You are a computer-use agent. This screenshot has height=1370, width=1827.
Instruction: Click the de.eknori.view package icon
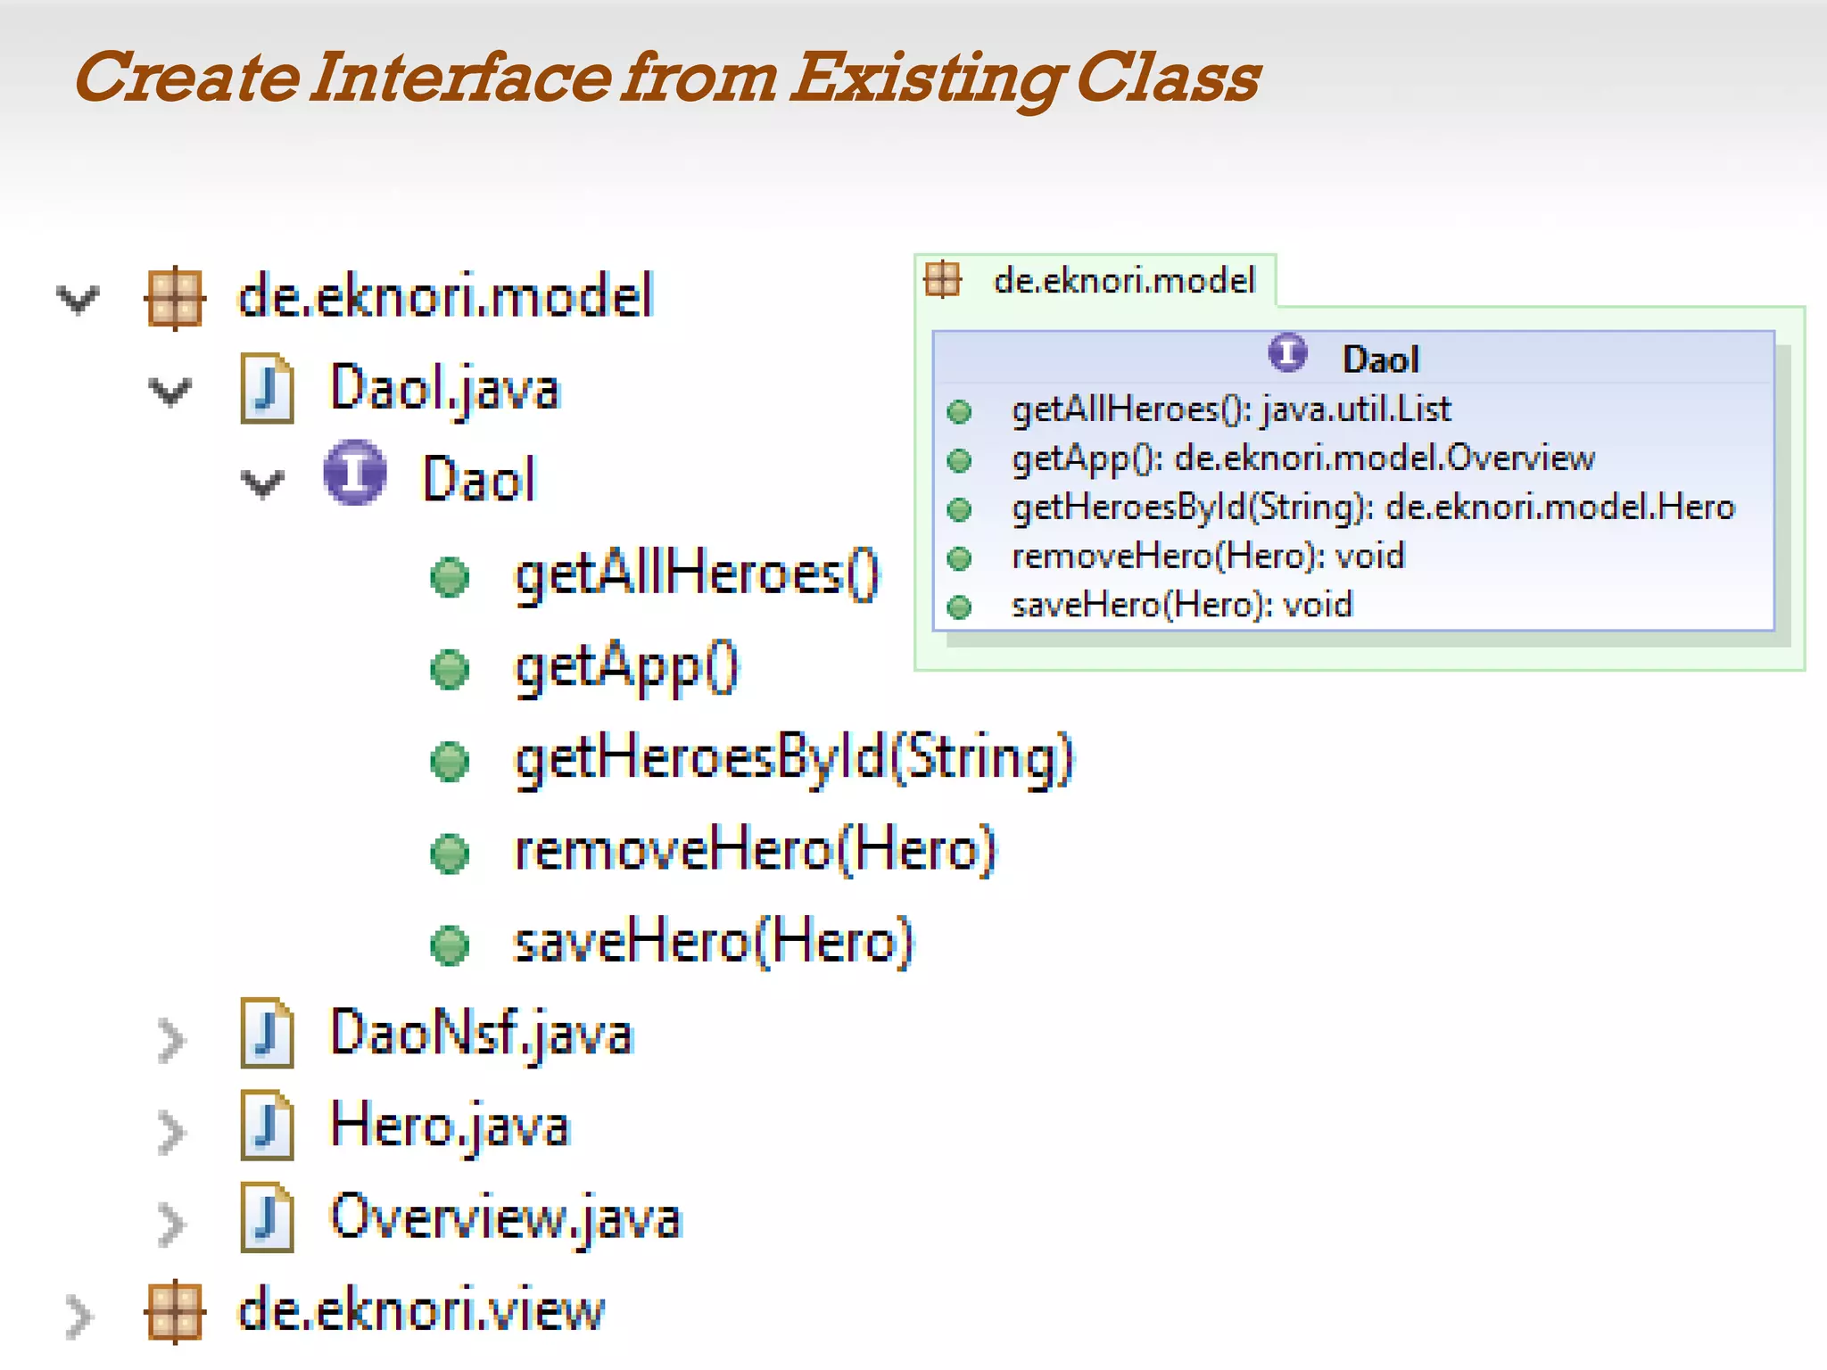(175, 1311)
